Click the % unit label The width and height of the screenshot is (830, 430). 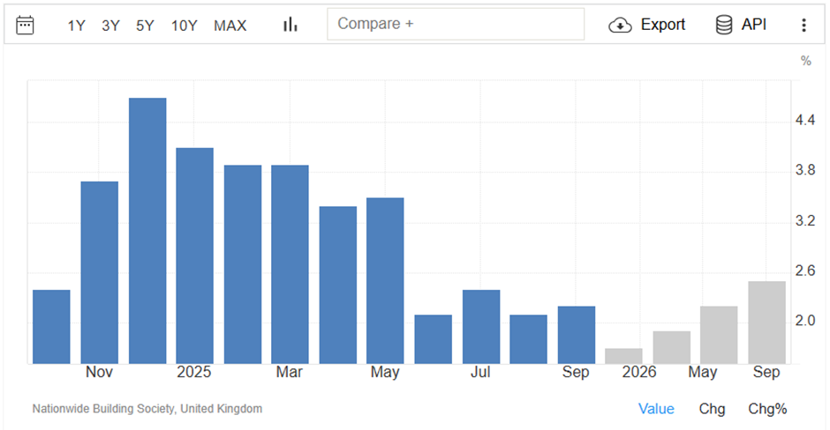click(805, 61)
